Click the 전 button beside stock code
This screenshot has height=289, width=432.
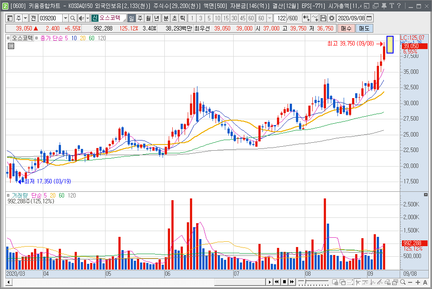tap(33, 18)
